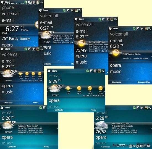Open the 76/52 thunderstorm forecast panel

123,128
